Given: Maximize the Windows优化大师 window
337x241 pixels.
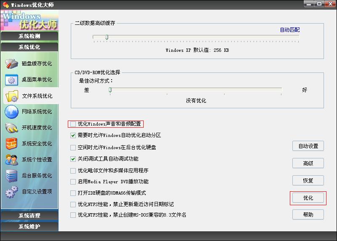Looking at the screenshot, I should point(319,4).
